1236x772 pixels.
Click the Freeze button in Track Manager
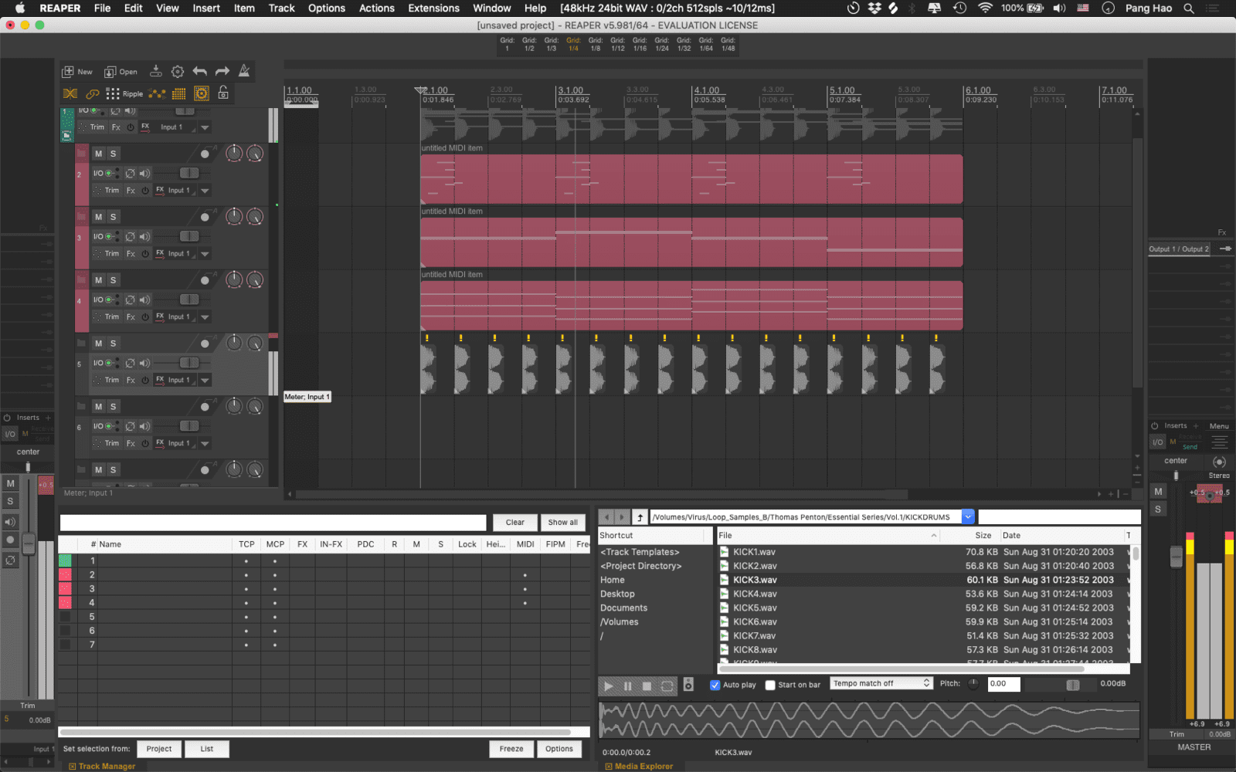tap(511, 749)
